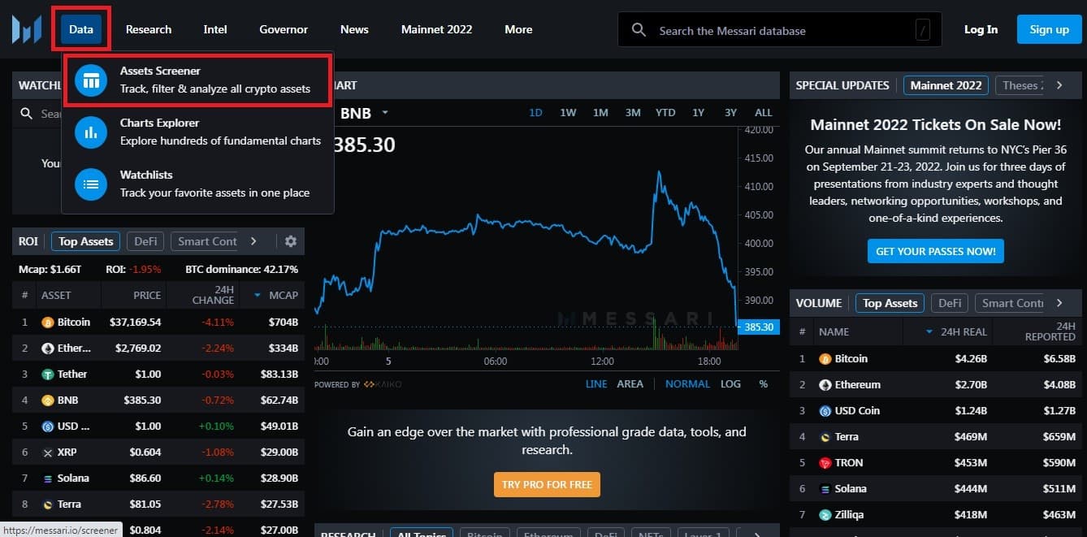1087x537 pixels.
Task: Click the USD Coin icon in the Volume table
Action: [x=825, y=411]
